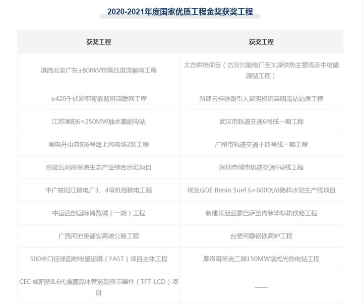Select cell 滇西北至广东±800kV特高压直流输电工程

coord(99,71)
